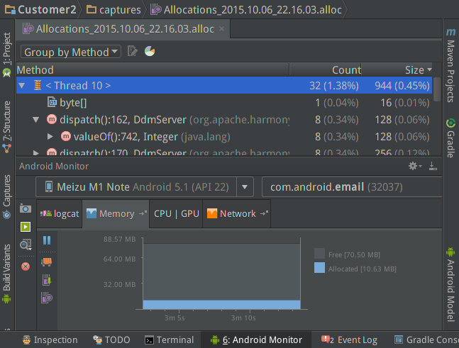Initiate garbage collection with truck icon

(47, 262)
